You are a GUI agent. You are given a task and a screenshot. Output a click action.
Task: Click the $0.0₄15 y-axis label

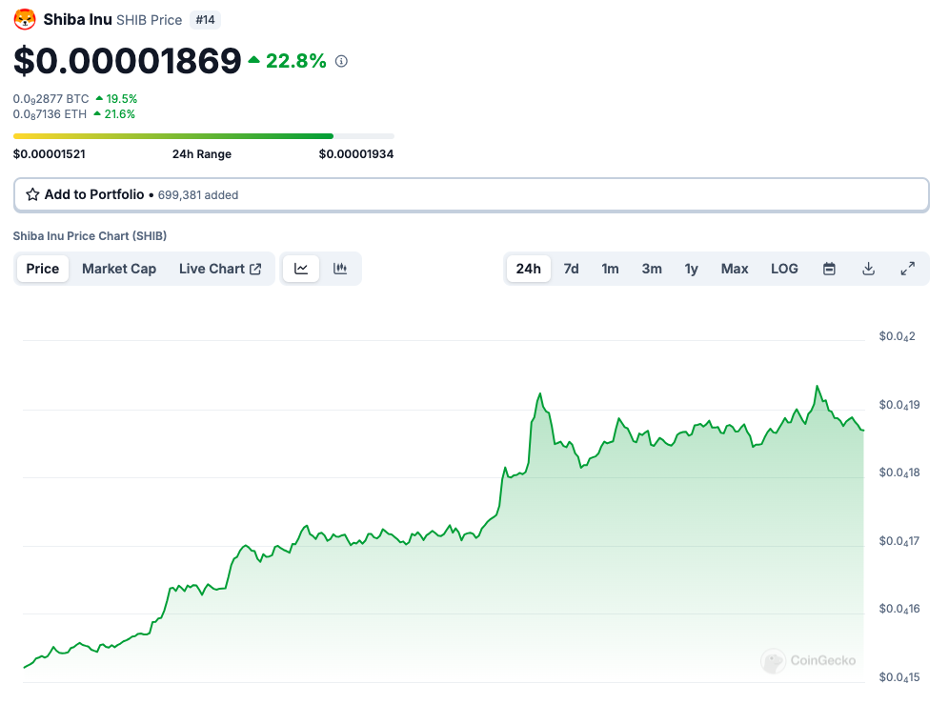899,677
